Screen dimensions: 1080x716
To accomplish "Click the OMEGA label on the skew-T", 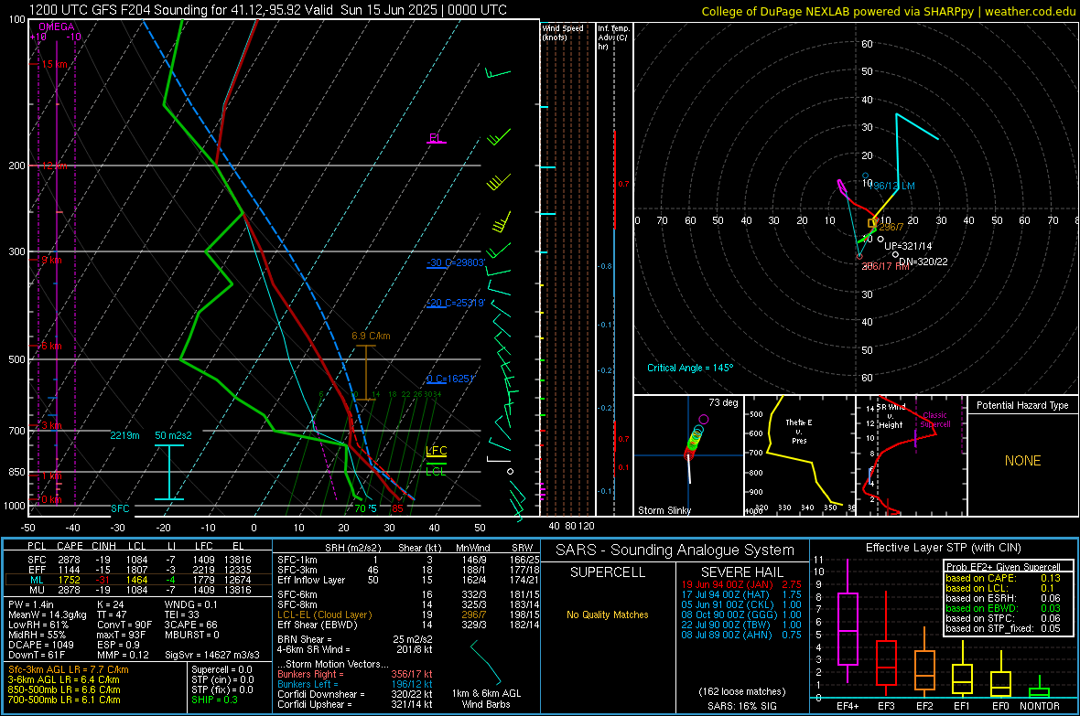I will click(x=57, y=27).
